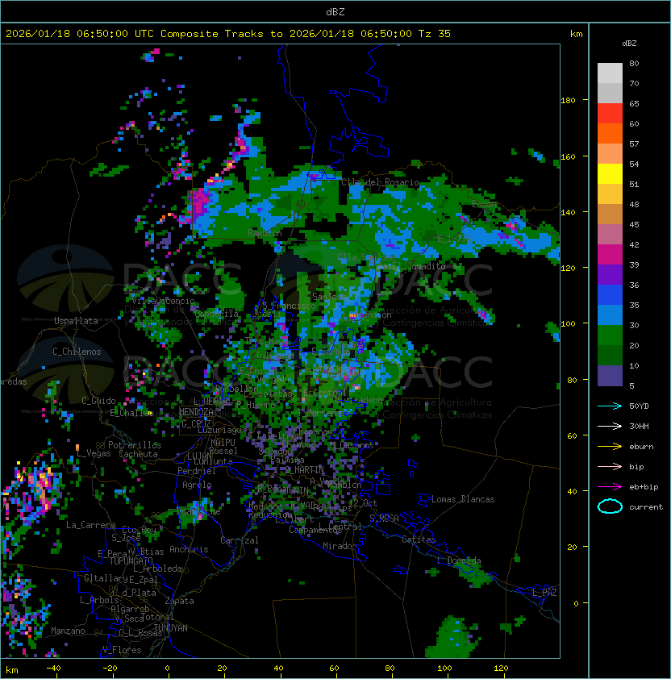671x679 pixels.
Task: Click the magenta eb+bip arrow in legend
Action: coord(610,487)
